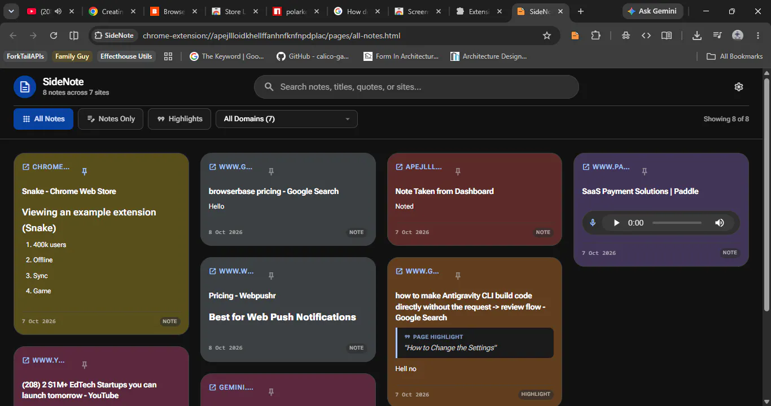The image size is (771, 406).
Task: Click the microphone icon on the Paddle note
Action: pos(593,223)
